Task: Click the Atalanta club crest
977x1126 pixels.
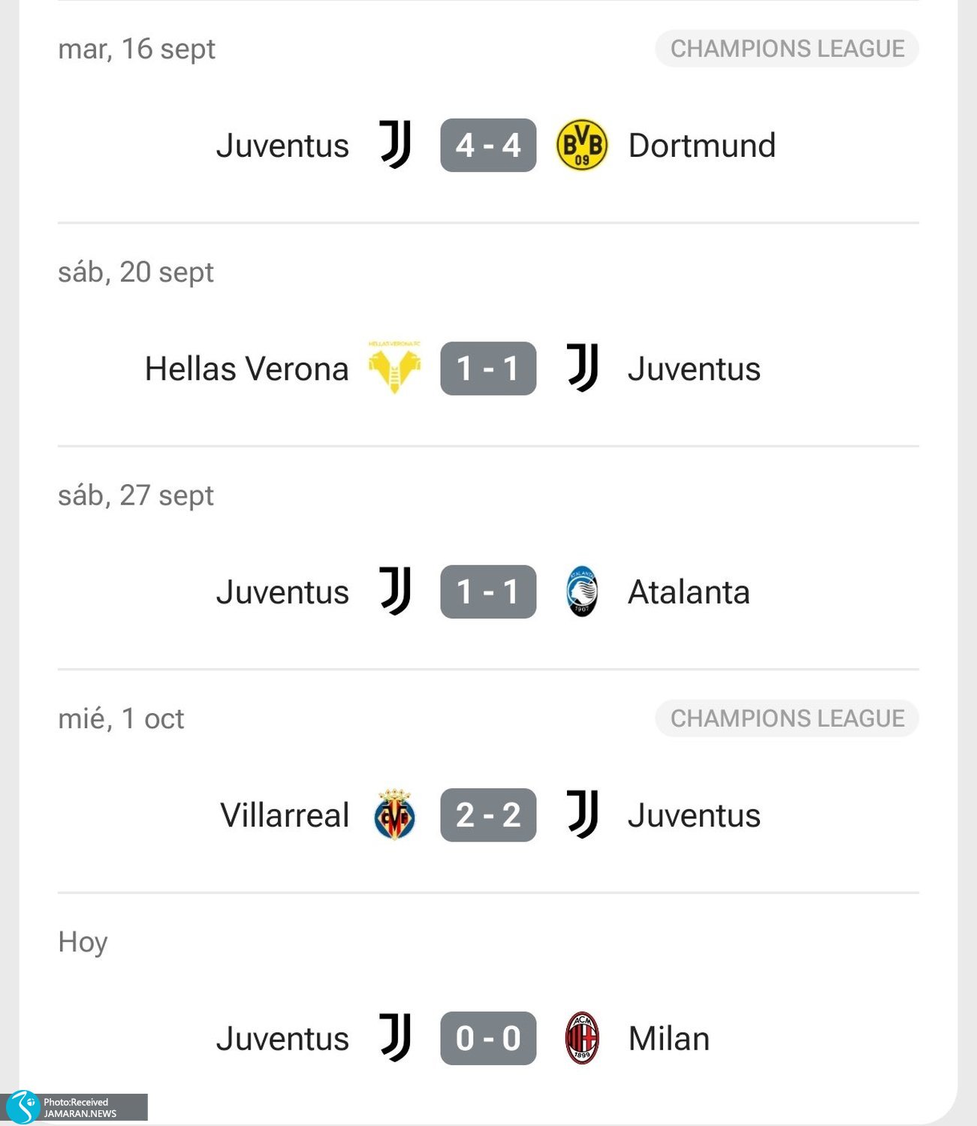Action: tap(582, 592)
